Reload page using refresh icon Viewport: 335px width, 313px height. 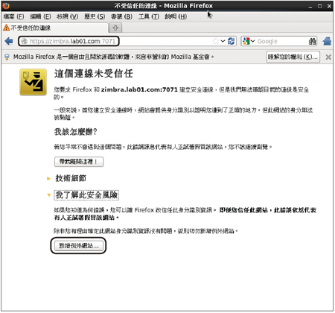click(x=231, y=41)
